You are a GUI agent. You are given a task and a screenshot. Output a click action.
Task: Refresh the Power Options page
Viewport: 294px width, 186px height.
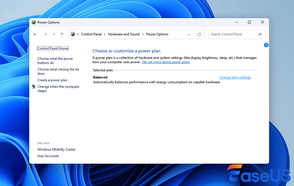(199, 34)
